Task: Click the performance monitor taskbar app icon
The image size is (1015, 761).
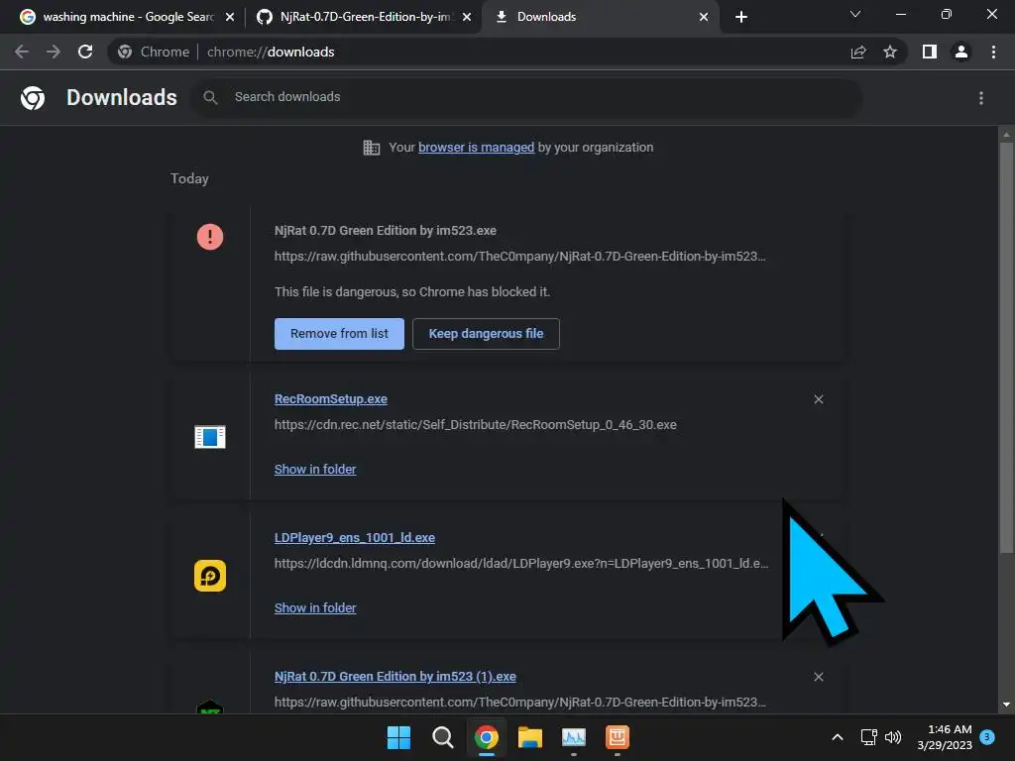Action: tap(574, 737)
